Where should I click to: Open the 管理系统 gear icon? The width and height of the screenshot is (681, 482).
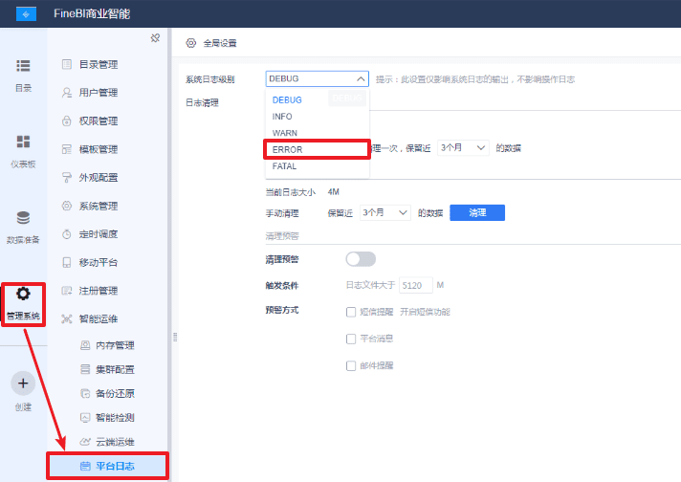pos(23,294)
